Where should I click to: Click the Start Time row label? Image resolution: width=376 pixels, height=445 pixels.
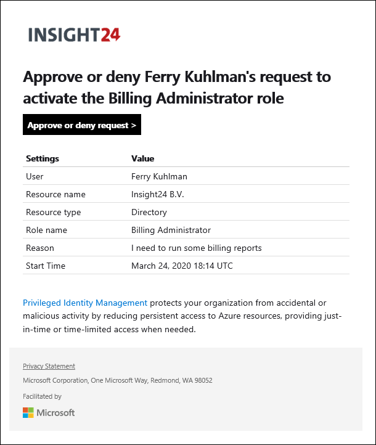point(46,266)
